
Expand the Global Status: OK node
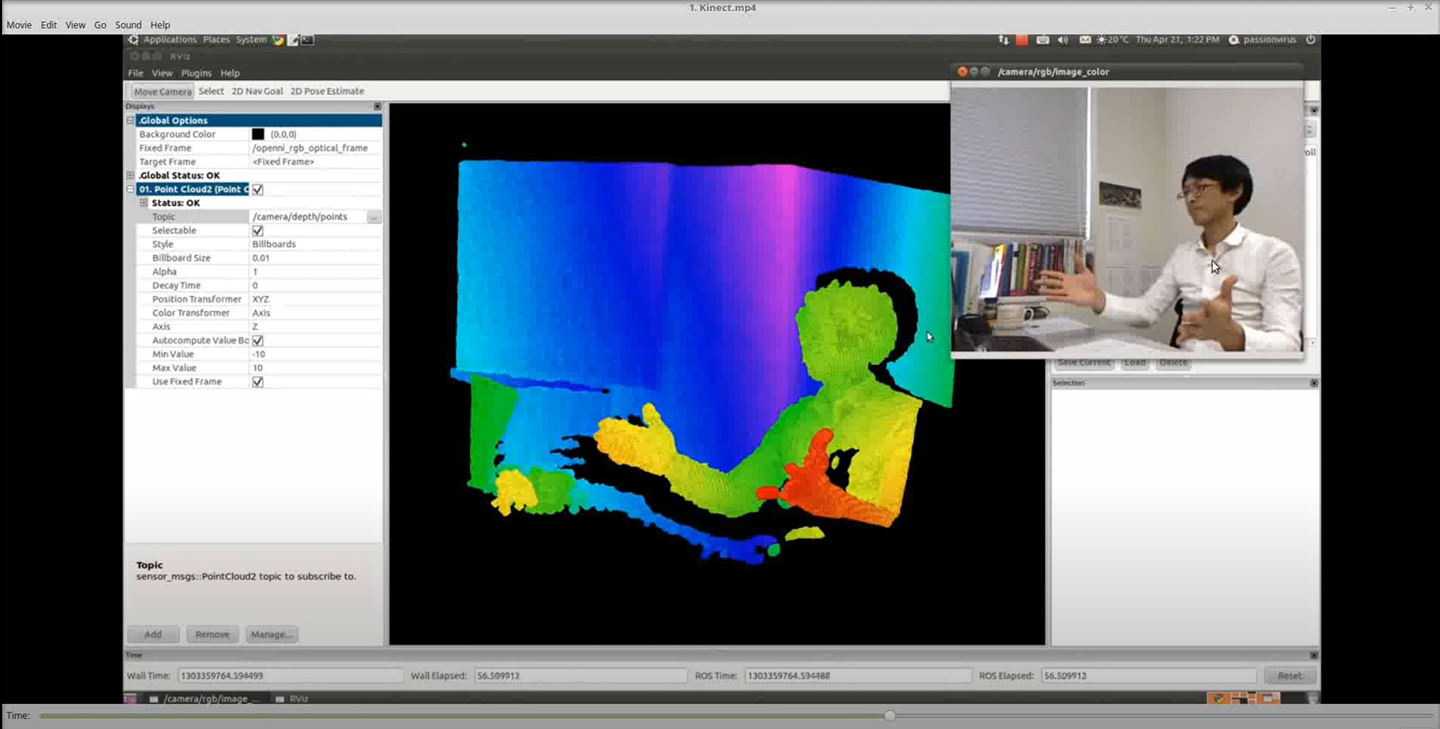(x=130, y=175)
